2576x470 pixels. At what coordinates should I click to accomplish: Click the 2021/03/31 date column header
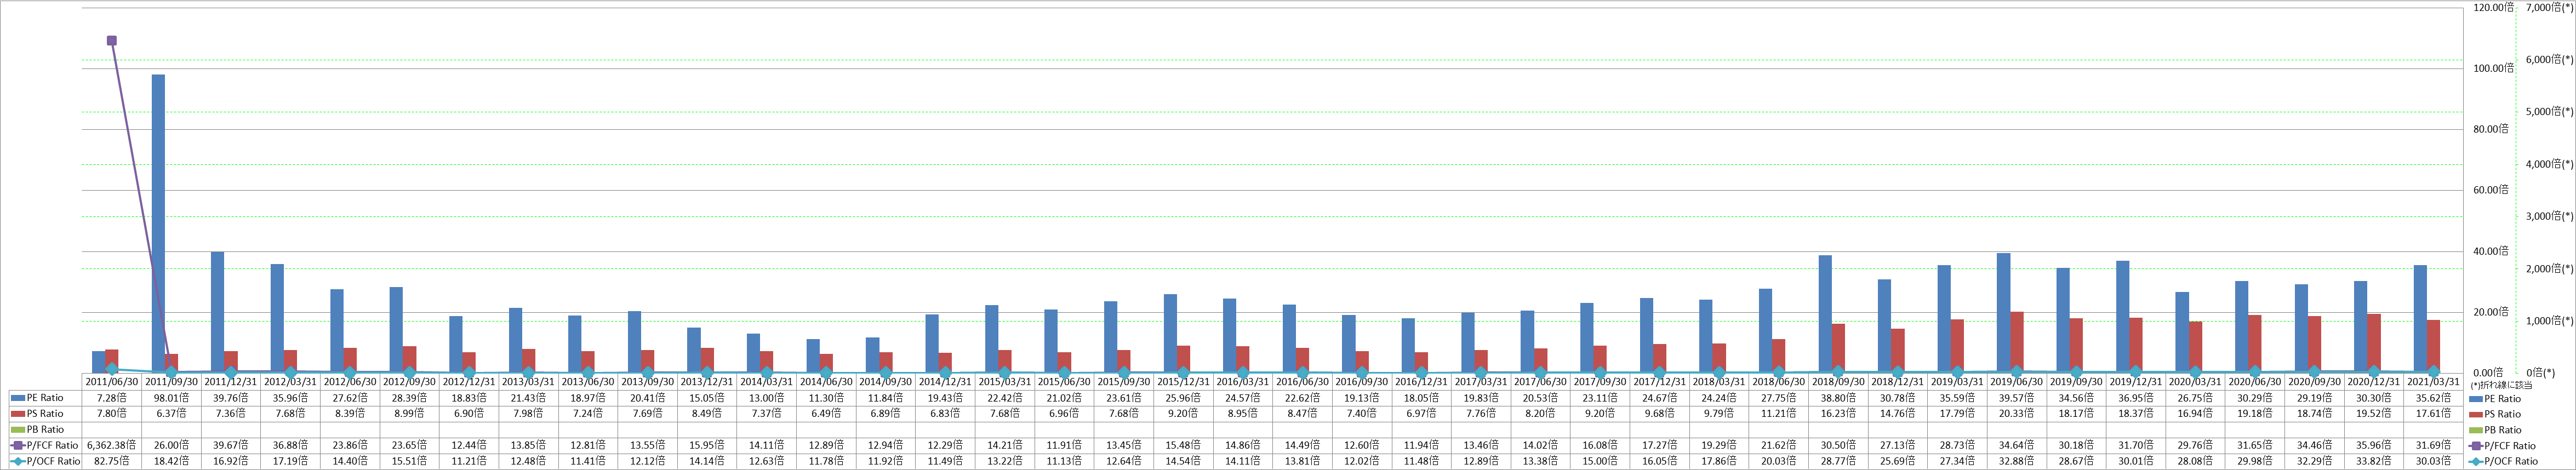[x=2434, y=382]
